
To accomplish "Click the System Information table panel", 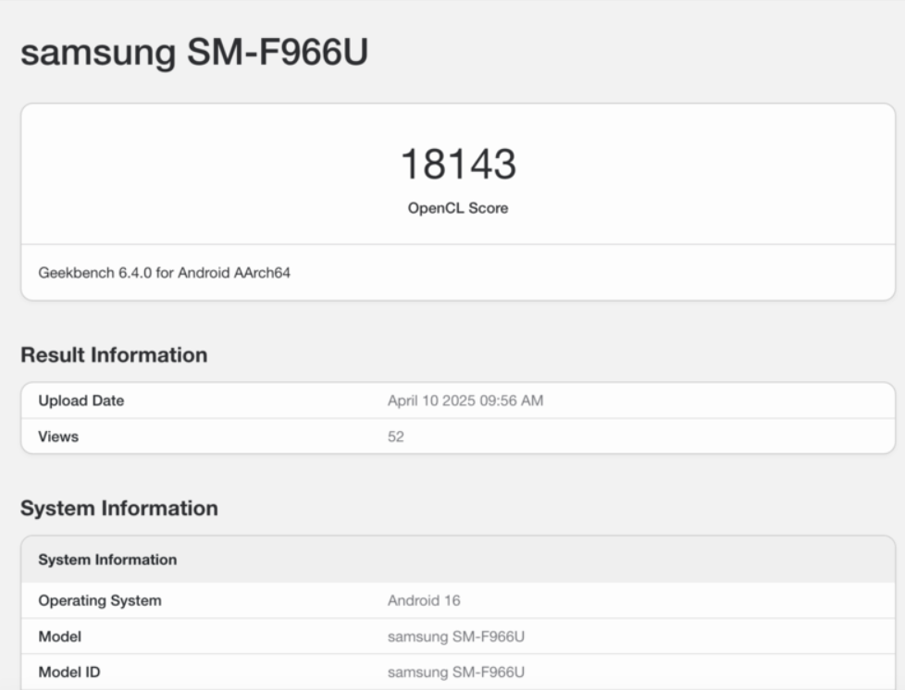I will [458, 612].
